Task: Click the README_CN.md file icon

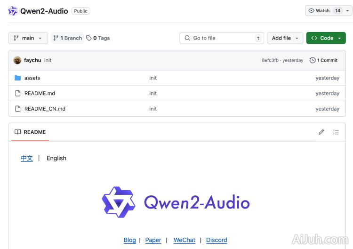Action: [17, 109]
